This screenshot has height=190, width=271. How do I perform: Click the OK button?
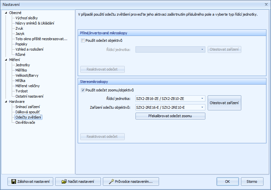[x=228, y=182]
